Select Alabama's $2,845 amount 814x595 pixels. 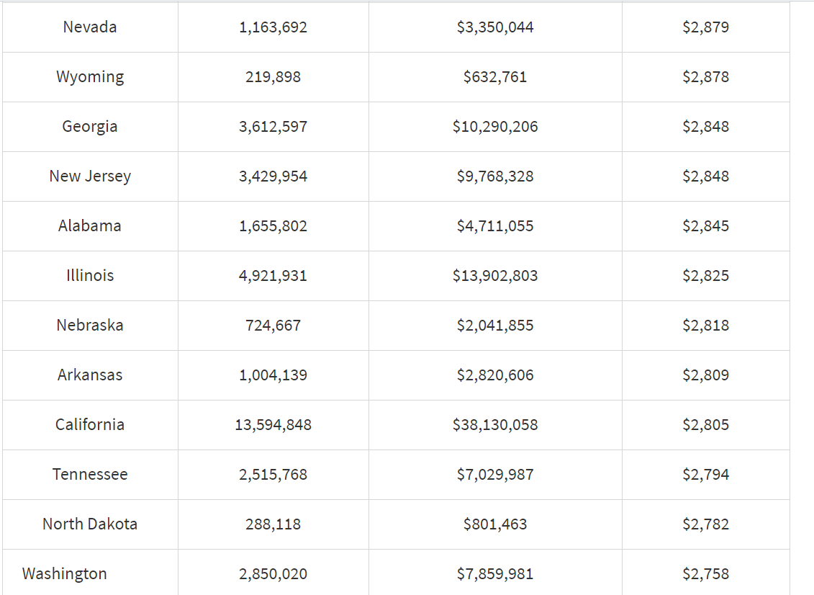[705, 226]
